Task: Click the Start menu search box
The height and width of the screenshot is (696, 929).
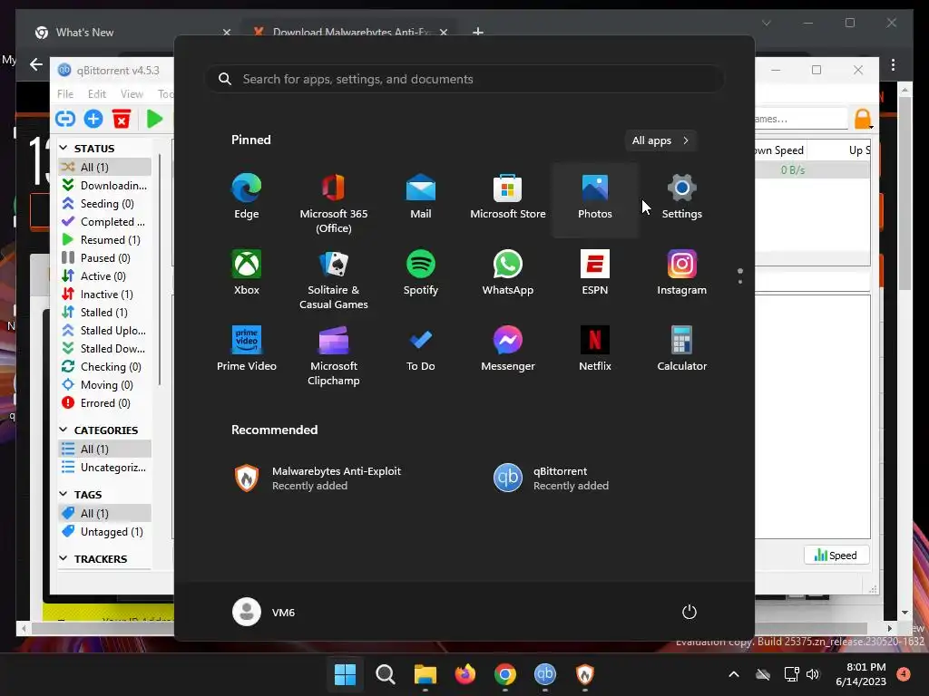Action: pyautogui.click(x=464, y=80)
